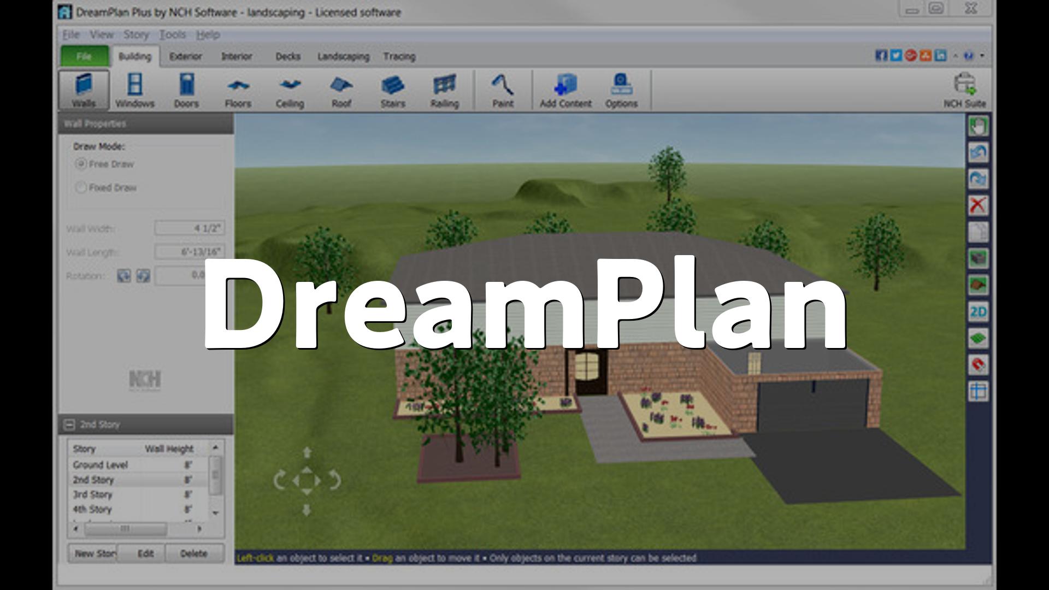Open NCH Suite

(965, 90)
